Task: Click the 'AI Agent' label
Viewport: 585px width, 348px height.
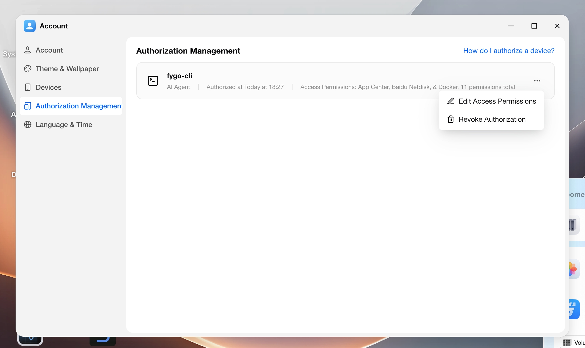Action: 178,87
